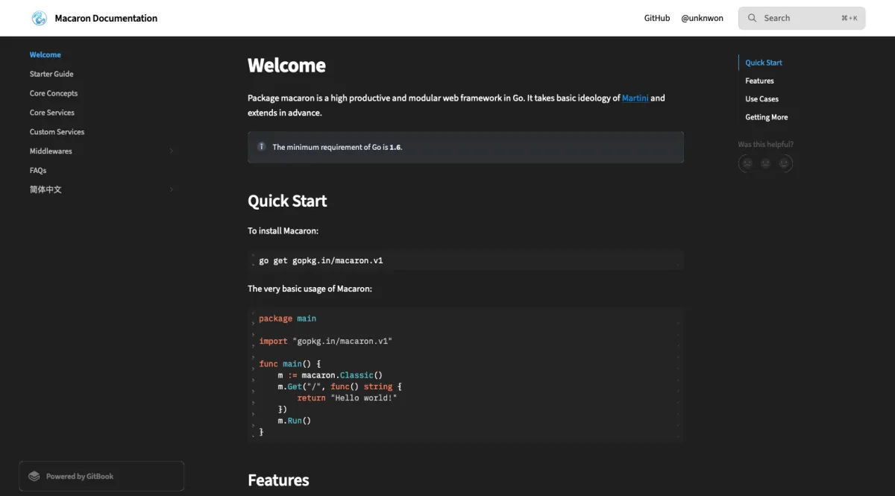Jump to Getting More in page outline

(x=766, y=117)
